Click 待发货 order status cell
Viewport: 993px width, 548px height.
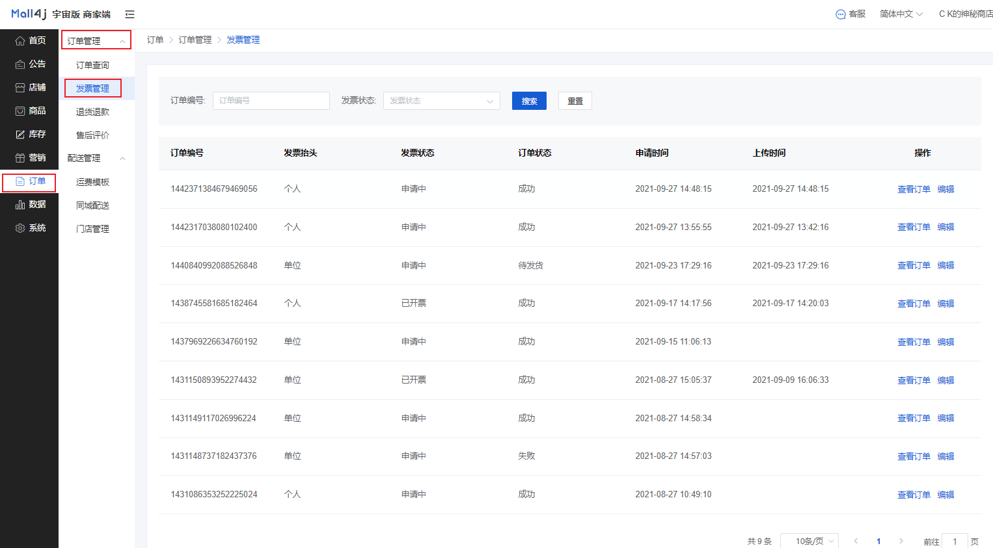(x=530, y=265)
